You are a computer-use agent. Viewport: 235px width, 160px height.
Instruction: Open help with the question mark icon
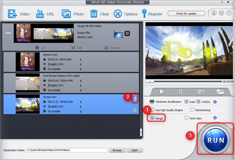pyautogui.click(x=229, y=13)
